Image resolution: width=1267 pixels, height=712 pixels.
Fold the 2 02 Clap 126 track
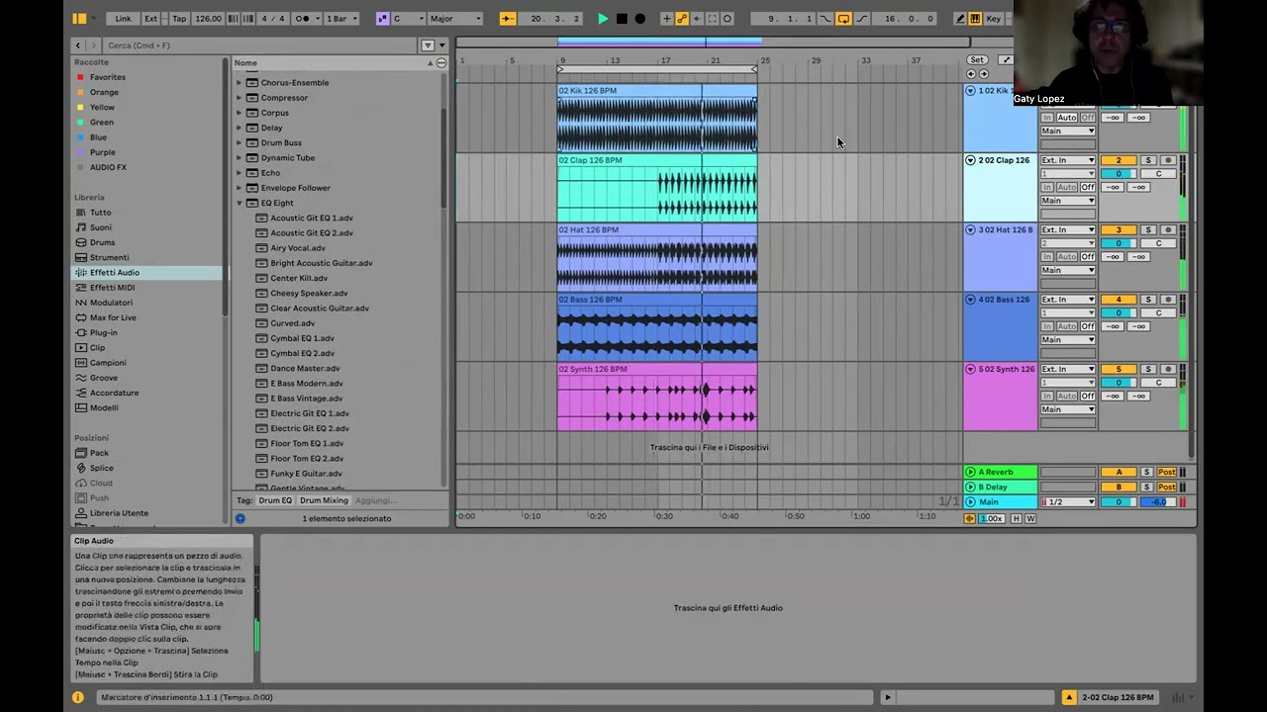click(970, 160)
